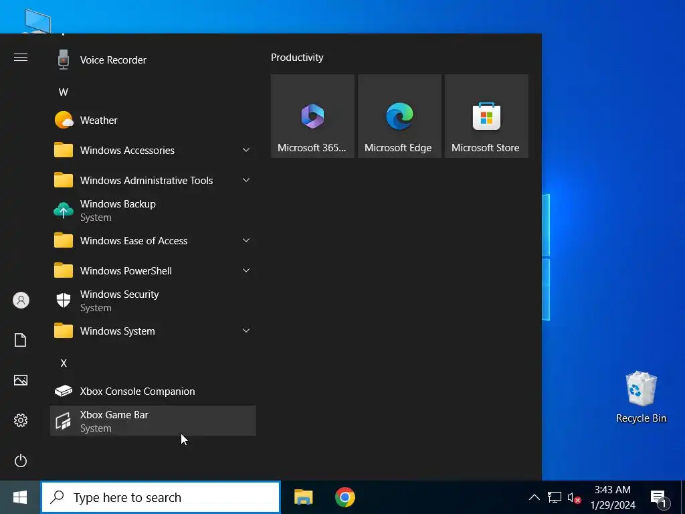
Task: Open Windows Security shield icon
Action: tap(64, 301)
